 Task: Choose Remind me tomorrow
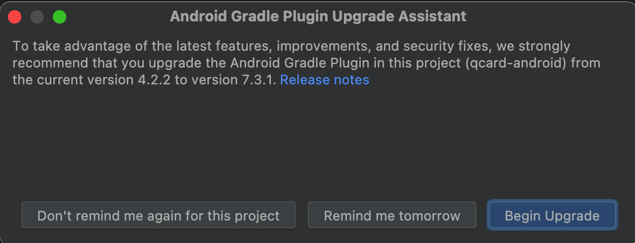click(x=392, y=215)
